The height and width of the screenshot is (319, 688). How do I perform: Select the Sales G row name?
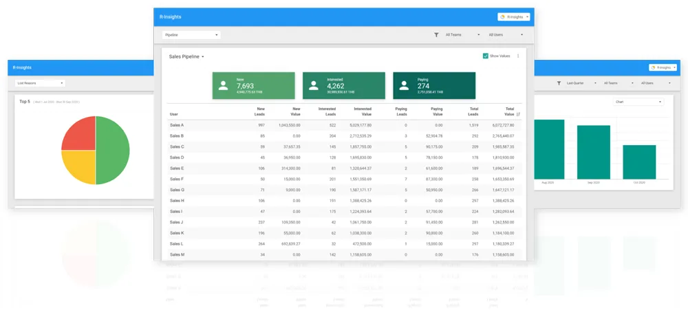click(x=177, y=190)
